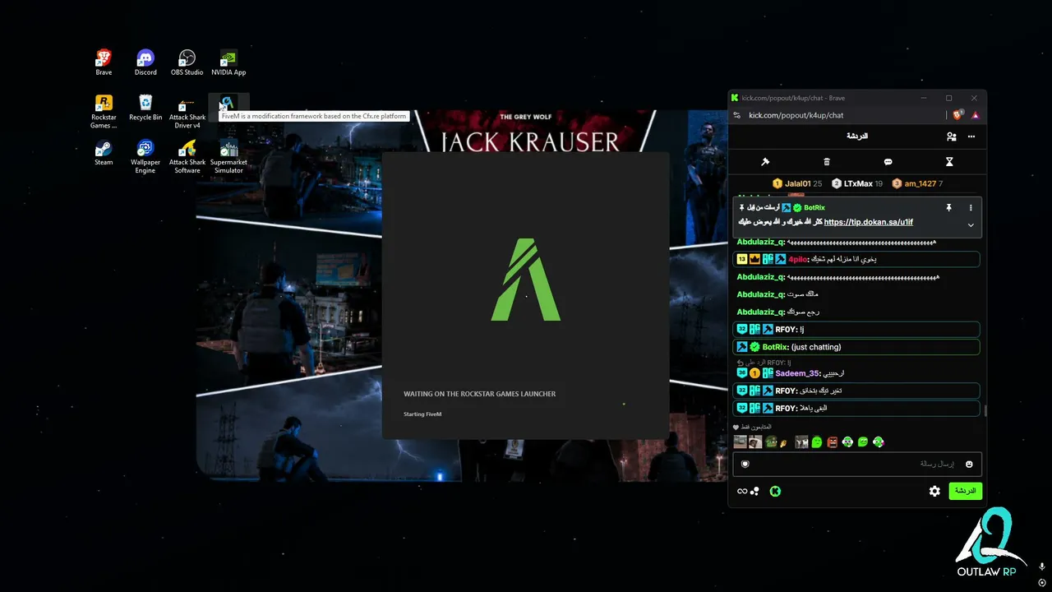Image resolution: width=1052 pixels, height=592 pixels.
Task: Open the chat user list icon
Action: tap(951, 136)
